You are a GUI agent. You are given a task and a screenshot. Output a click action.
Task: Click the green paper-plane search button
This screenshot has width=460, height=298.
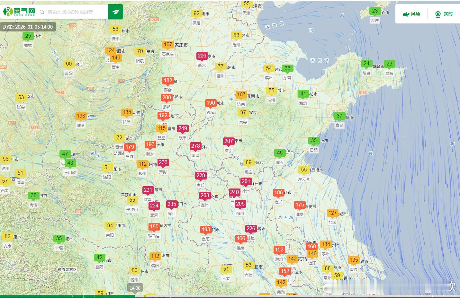point(116,12)
